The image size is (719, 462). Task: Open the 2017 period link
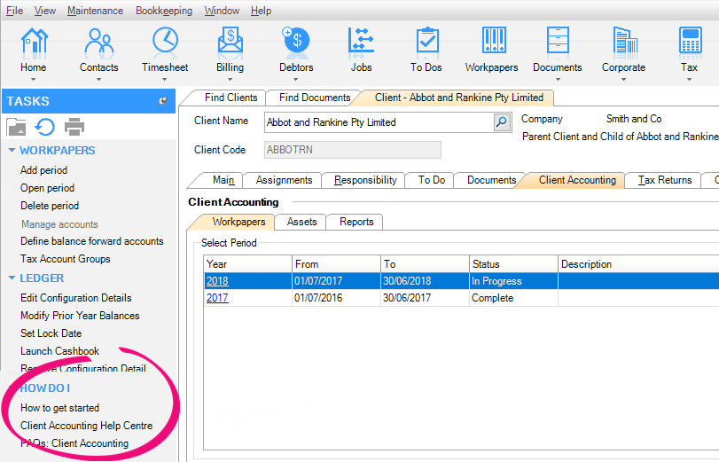point(217,299)
